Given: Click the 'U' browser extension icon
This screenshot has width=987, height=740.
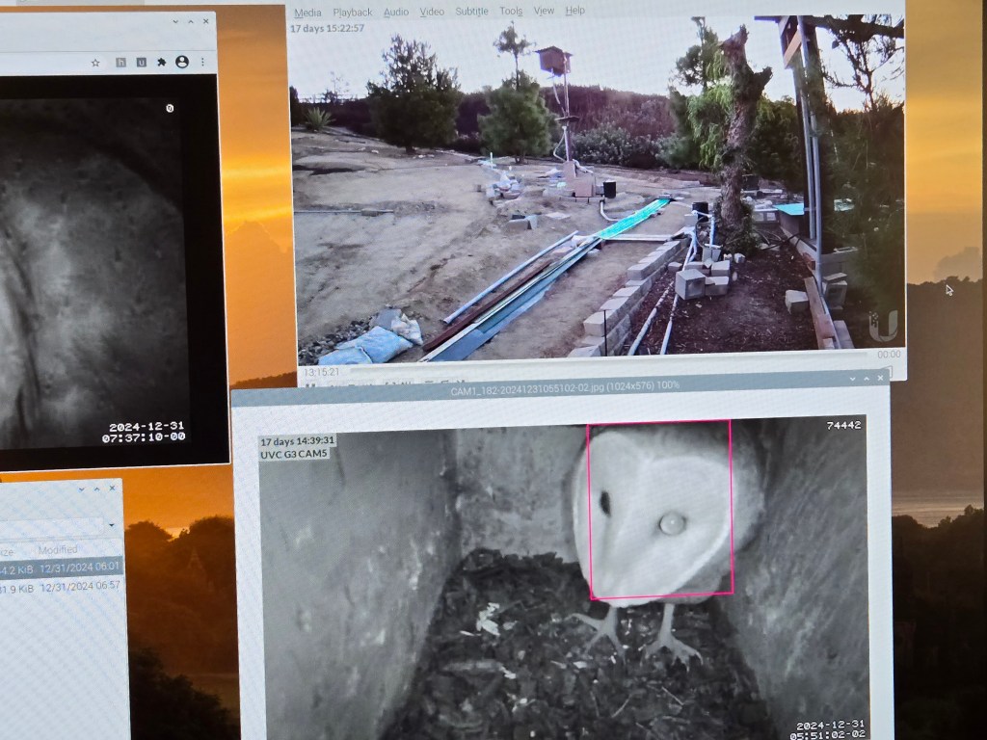Looking at the screenshot, I should (x=141, y=63).
